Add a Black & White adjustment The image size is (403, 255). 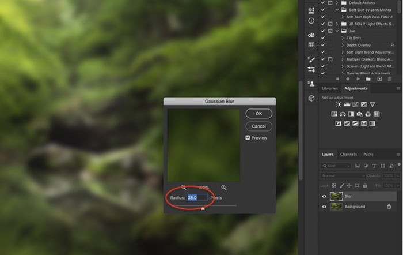(x=351, y=114)
